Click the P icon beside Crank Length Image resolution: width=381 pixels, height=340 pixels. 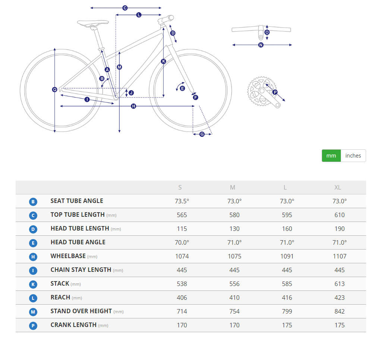pos(33,326)
